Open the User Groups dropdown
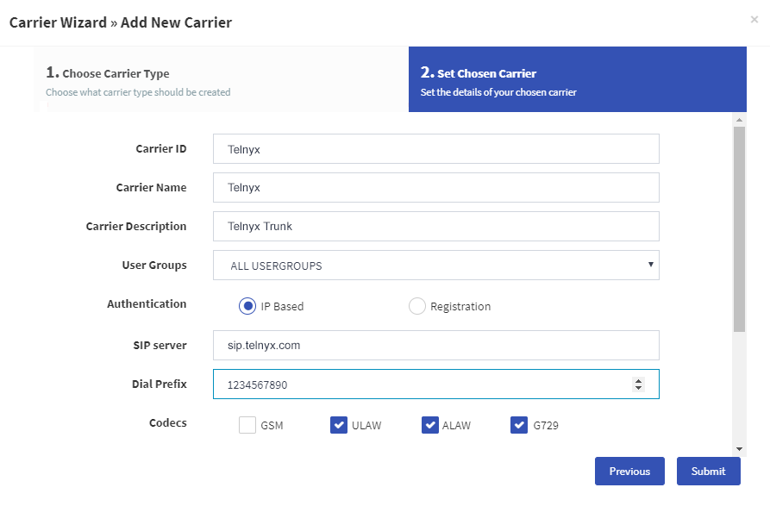The image size is (770, 525). (436, 266)
